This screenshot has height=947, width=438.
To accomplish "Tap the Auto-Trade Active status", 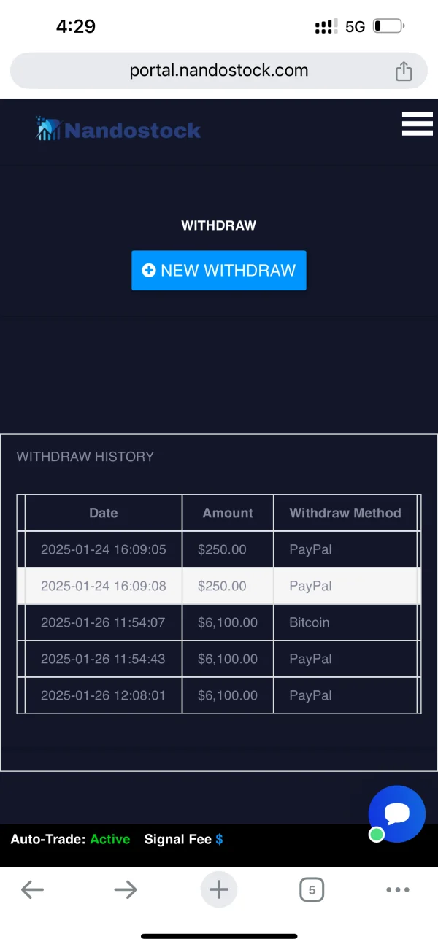I will (109, 840).
